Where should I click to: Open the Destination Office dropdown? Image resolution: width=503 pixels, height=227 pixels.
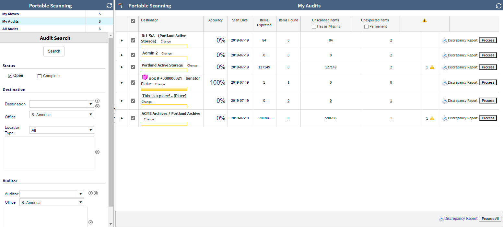coord(62,114)
